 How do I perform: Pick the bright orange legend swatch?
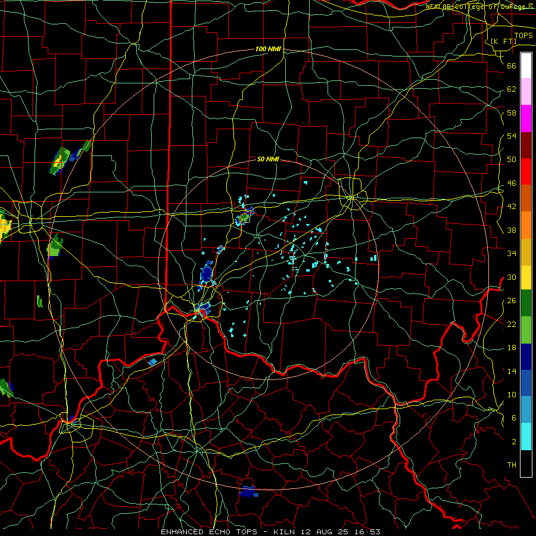coord(526,225)
